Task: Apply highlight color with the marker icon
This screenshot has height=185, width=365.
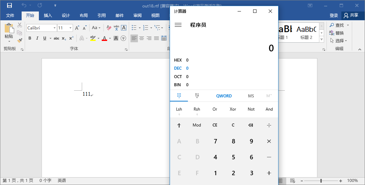Action: 93,38
